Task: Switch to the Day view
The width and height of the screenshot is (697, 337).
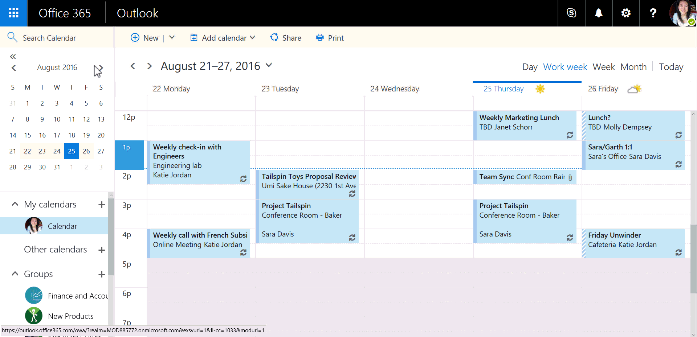Action: click(529, 67)
